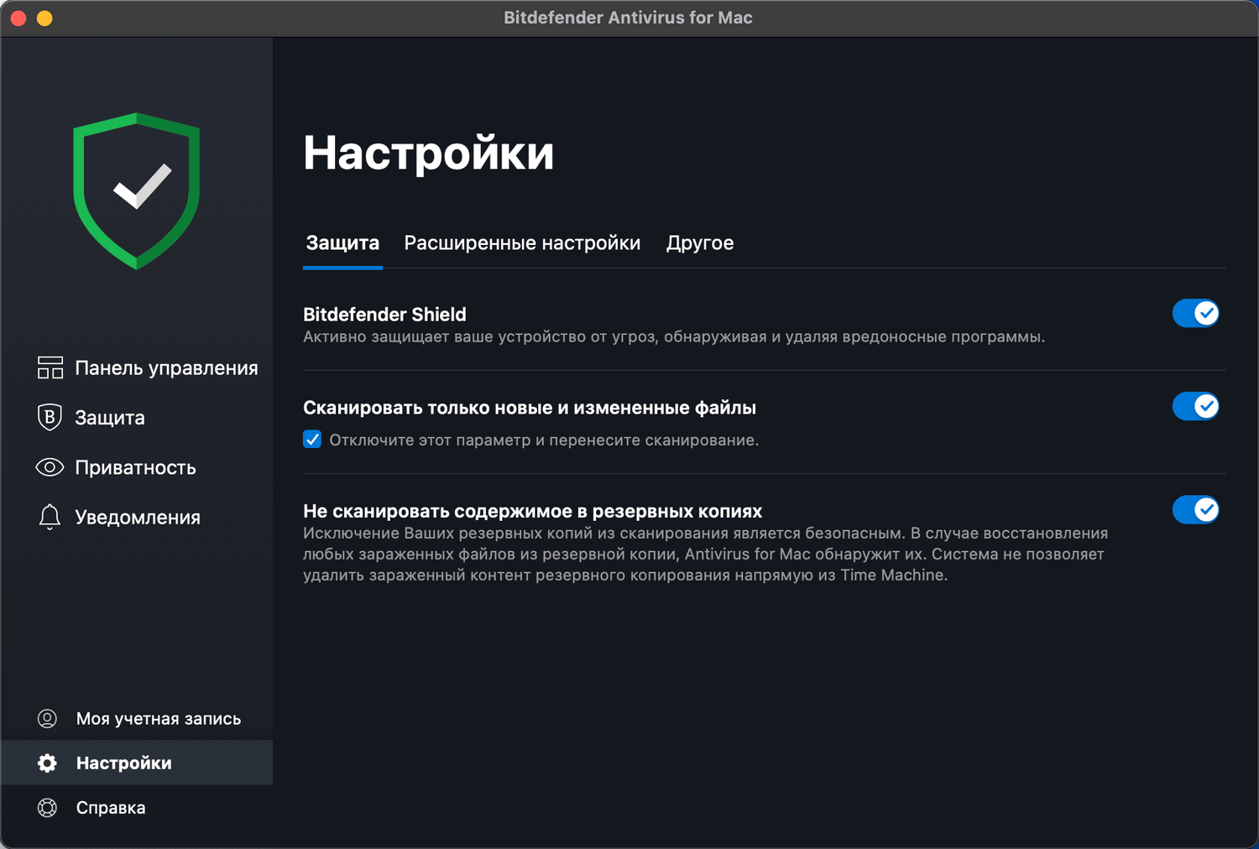1259x849 pixels.
Task: Uncheck the Отключите этот параметр checkbox
Action: [x=312, y=440]
